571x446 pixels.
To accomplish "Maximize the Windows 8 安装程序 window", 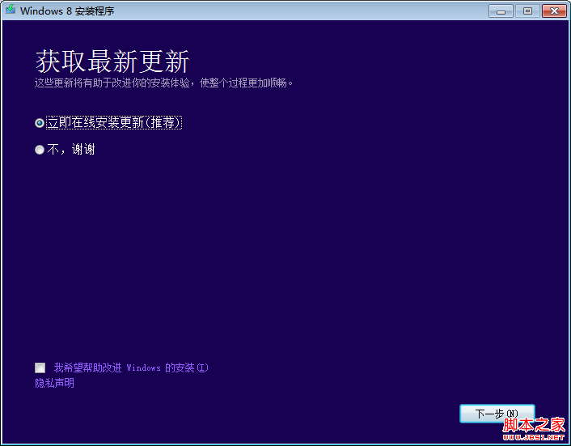I will [x=527, y=11].
